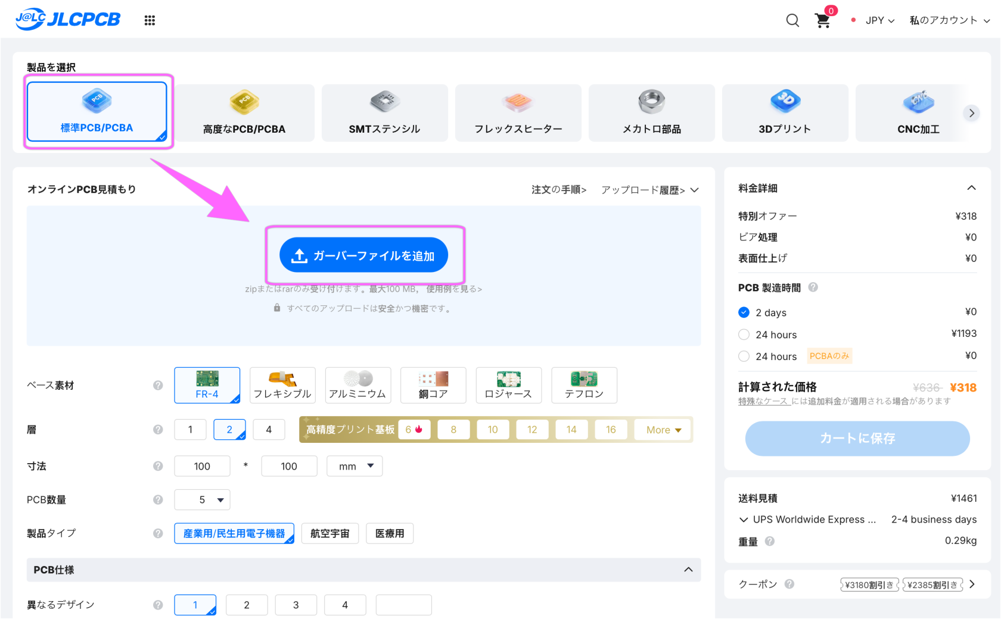Click first dimension field showing 100
1001x619 pixels.
pyautogui.click(x=202, y=466)
